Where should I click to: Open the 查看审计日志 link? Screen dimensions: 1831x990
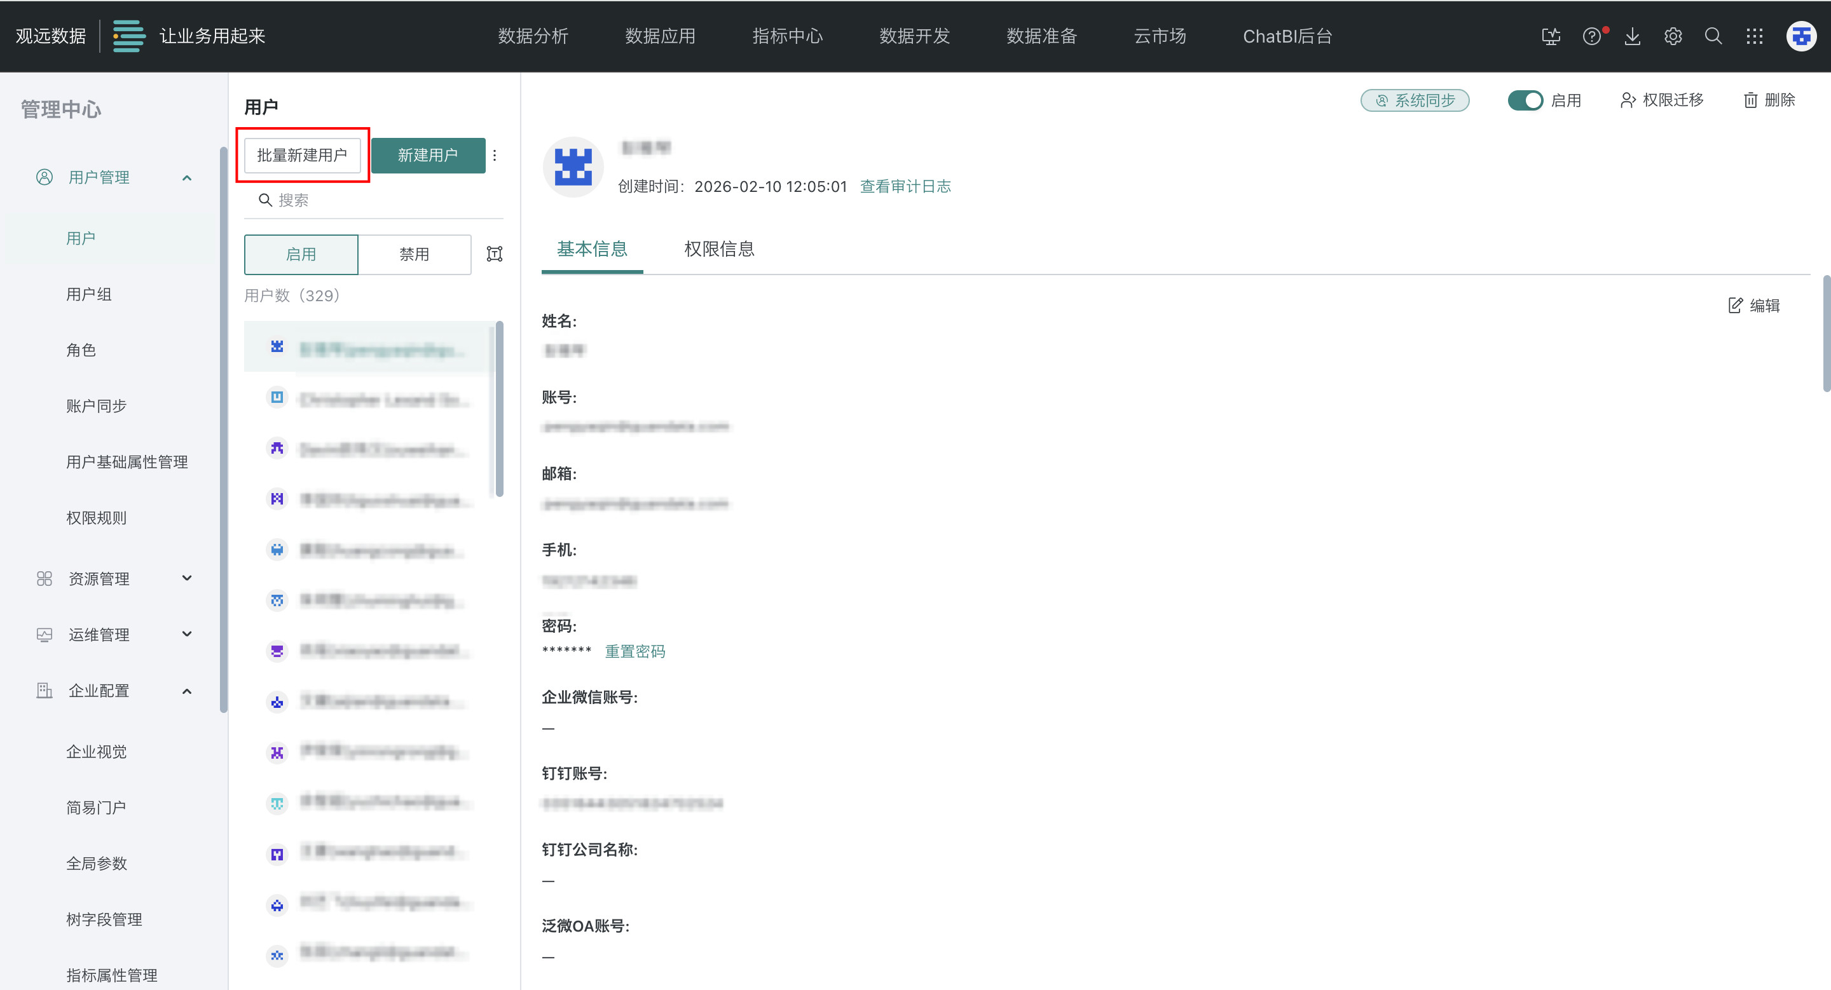(905, 187)
